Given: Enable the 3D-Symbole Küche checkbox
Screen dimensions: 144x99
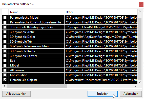Looking at the screenshot, I should pyautogui.click(x=5, y=51).
